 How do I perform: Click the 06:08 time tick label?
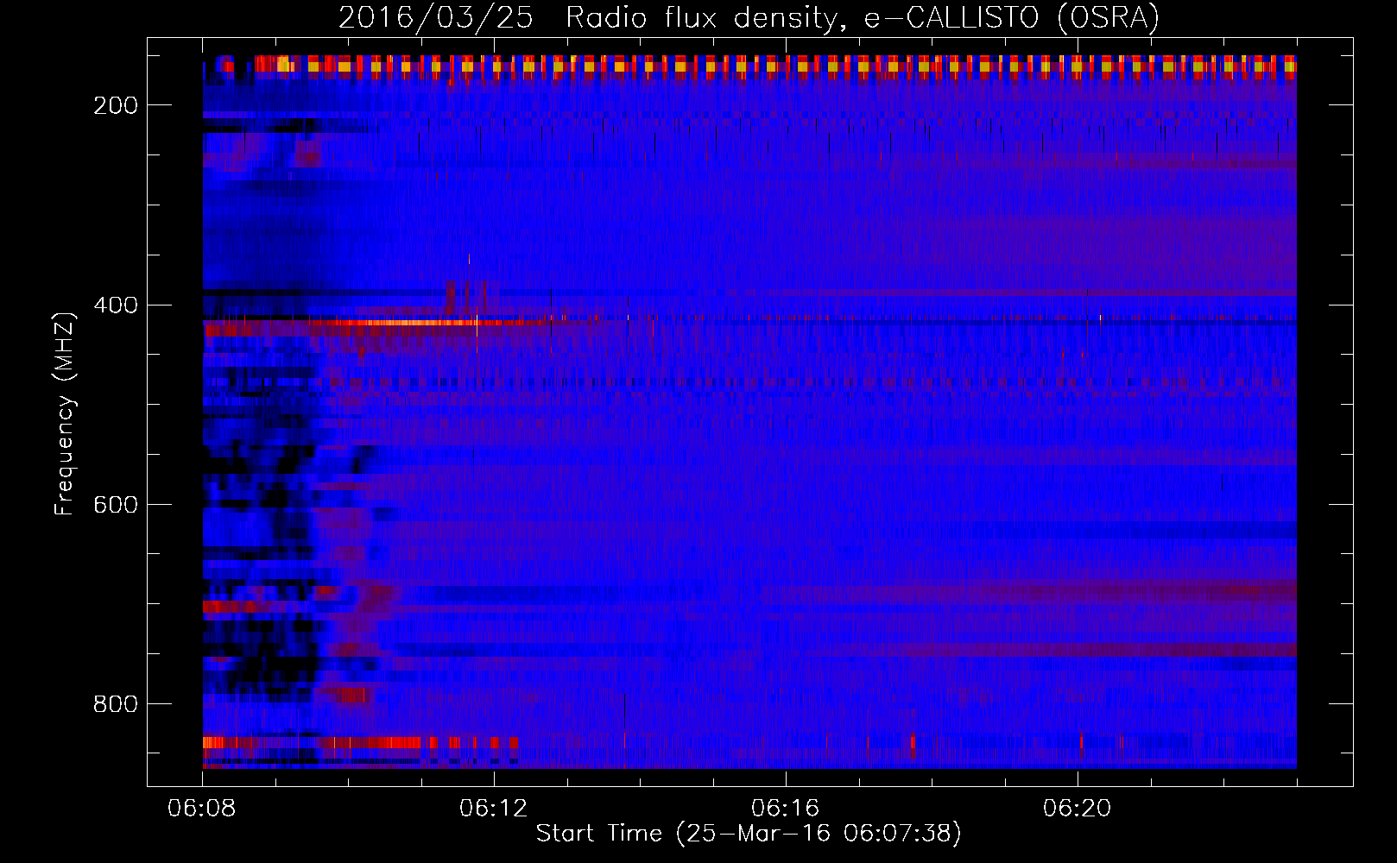pyautogui.click(x=202, y=809)
